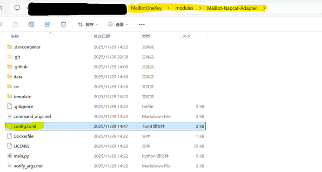Viewport: 322px width, 172px height.
Task: Click the 2025/11/29 14:00 date of .github
Action: (x=111, y=66)
